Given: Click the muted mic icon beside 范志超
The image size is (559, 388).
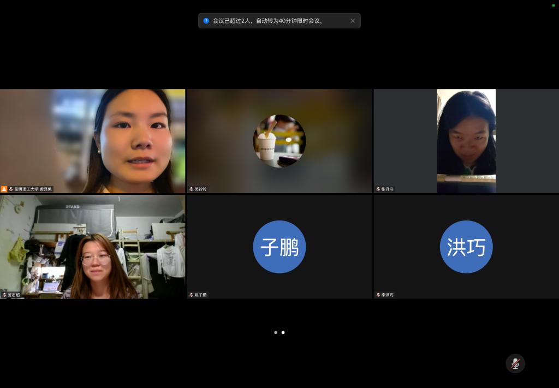Looking at the screenshot, I should point(4,295).
